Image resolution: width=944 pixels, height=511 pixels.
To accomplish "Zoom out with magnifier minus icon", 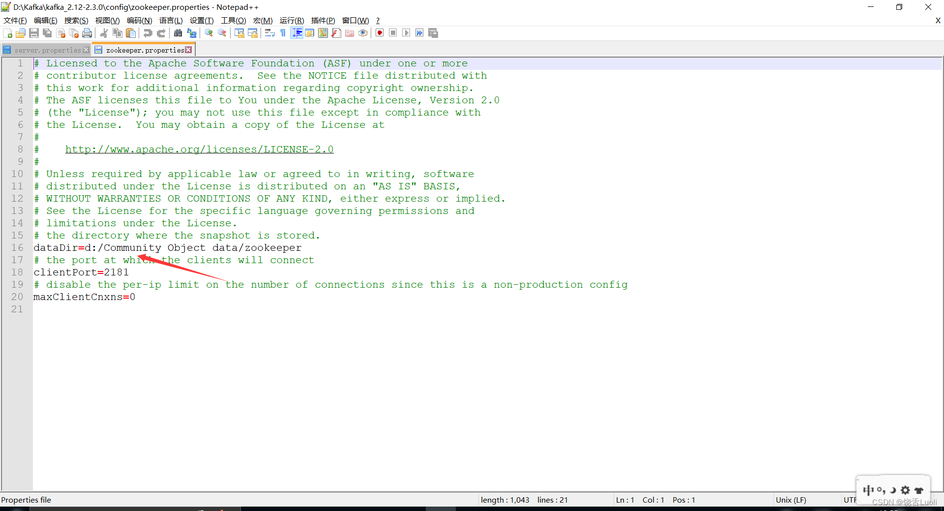I will [222, 33].
